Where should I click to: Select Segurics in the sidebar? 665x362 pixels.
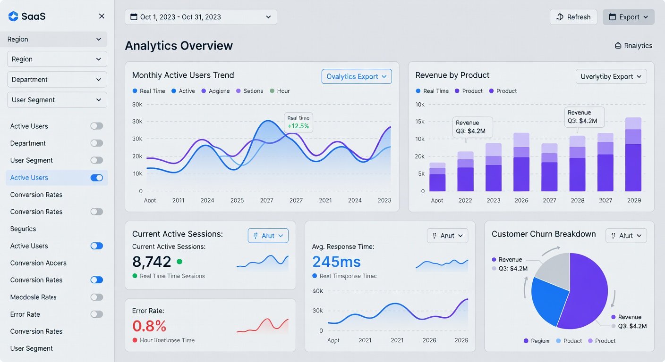(x=23, y=229)
